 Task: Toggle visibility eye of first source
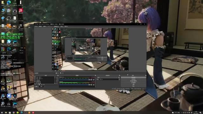(x=55, y=77)
